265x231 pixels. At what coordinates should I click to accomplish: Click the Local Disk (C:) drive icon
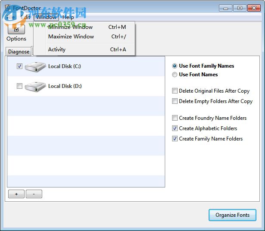[35, 67]
